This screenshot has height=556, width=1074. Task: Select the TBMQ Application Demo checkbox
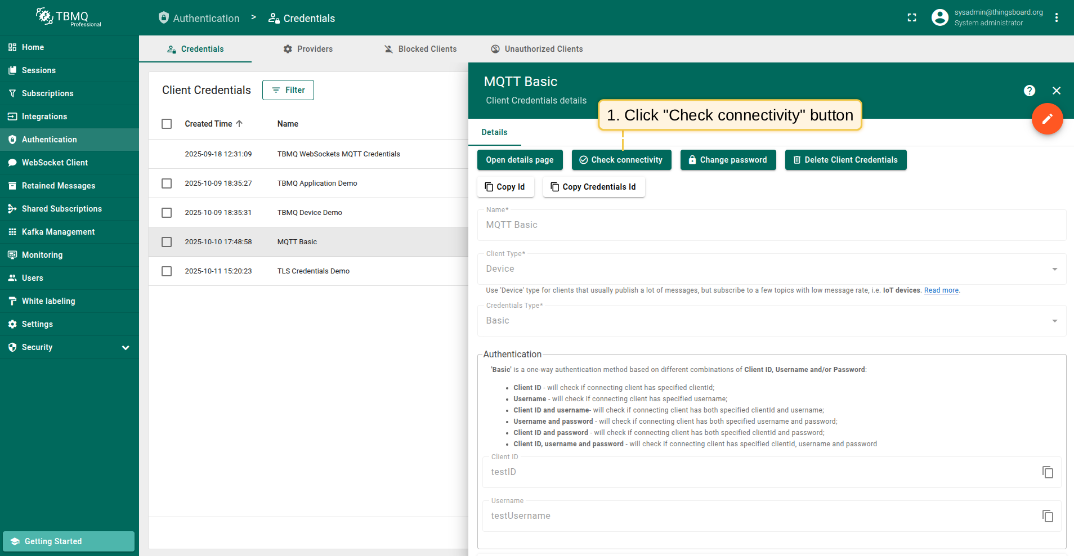(x=167, y=183)
